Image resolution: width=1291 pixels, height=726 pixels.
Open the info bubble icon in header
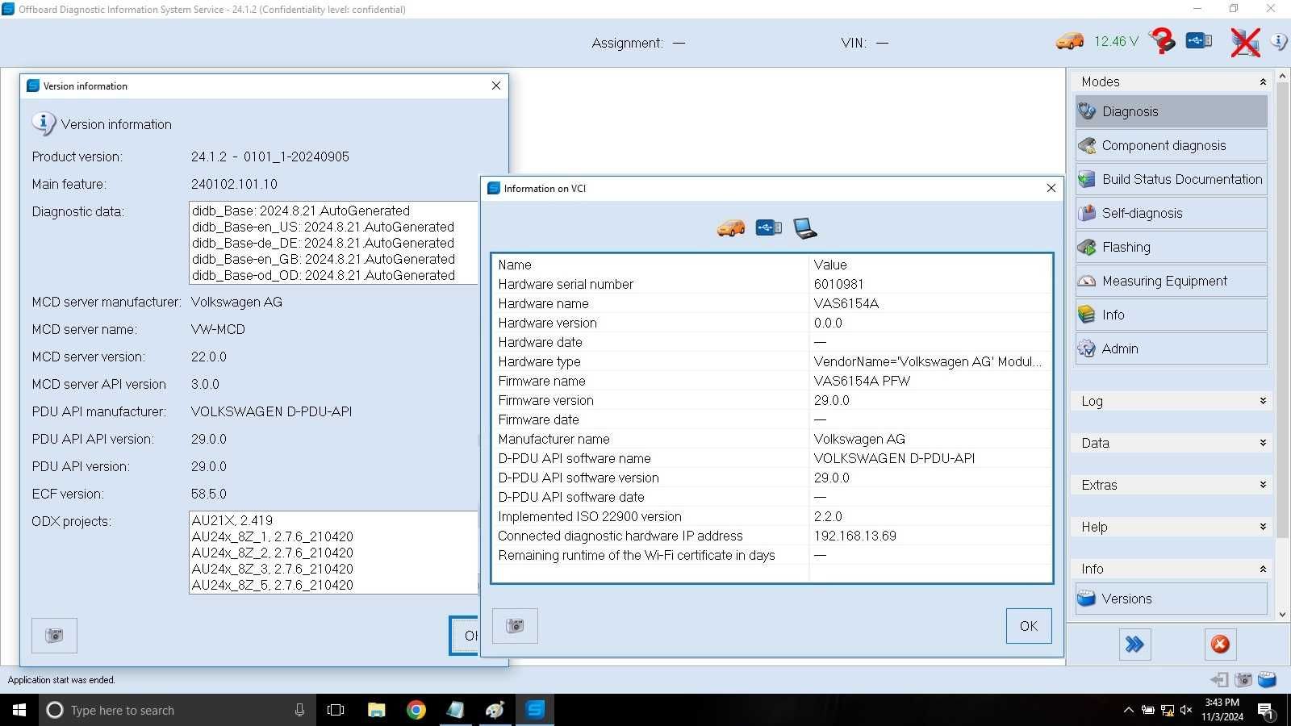(1279, 41)
